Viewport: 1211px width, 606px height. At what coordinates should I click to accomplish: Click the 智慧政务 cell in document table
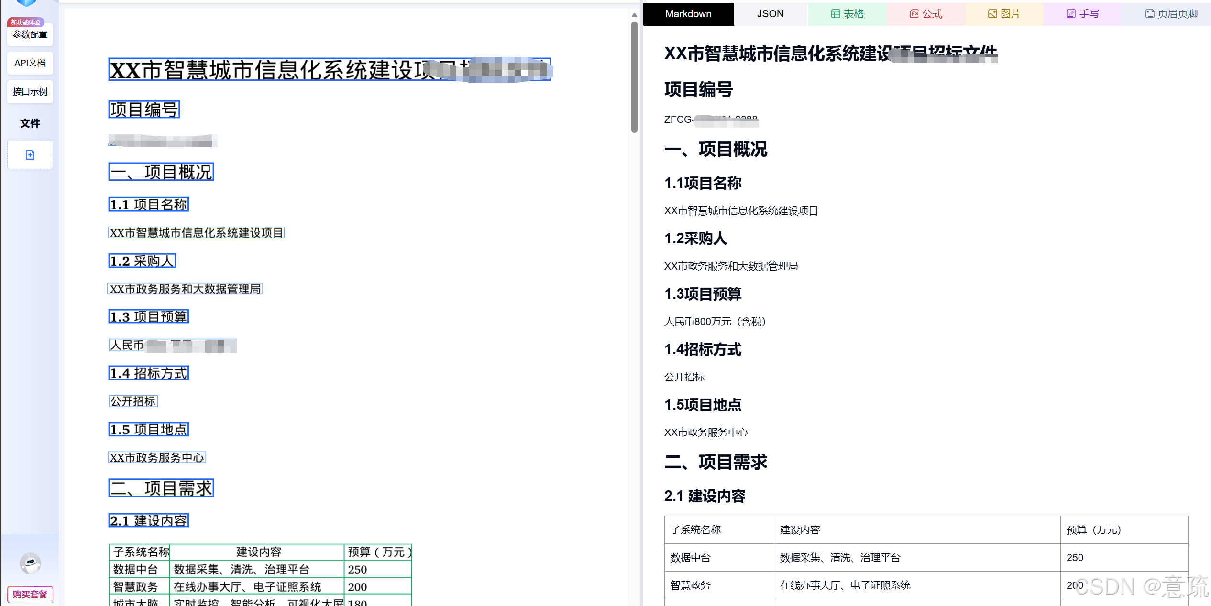pos(140,587)
